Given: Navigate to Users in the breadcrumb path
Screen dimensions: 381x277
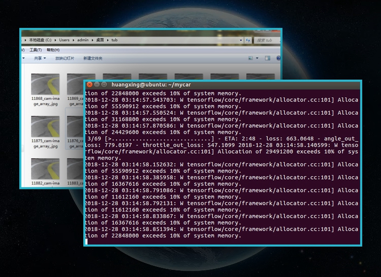Looking at the screenshot, I should click(x=64, y=40).
